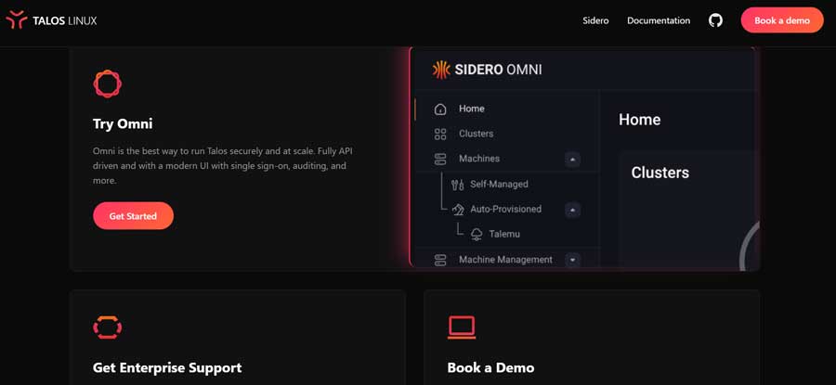Open the GitHub repository icon
Image resolution: width=836 pixels, height=385 pixels.
(x=715, y=20)
